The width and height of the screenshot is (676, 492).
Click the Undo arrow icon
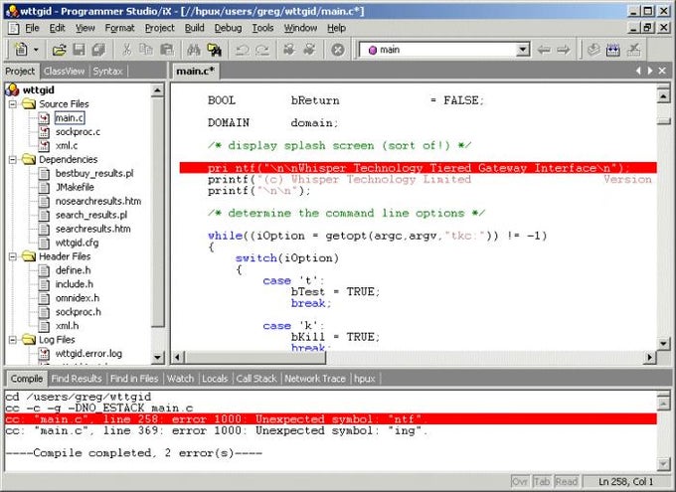click(x=242, y=50)
